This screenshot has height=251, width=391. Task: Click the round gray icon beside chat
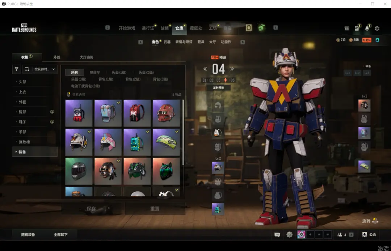(x=289, y=235)
